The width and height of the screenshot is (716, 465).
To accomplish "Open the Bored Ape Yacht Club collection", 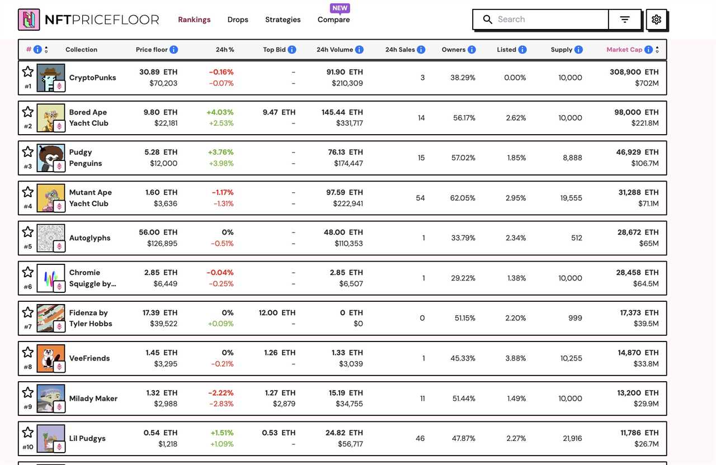I will click(88, 117).
